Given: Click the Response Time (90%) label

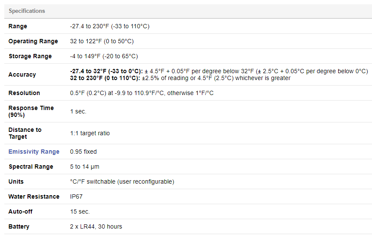Looking at the screenshot, I should (x=31, y=111).
